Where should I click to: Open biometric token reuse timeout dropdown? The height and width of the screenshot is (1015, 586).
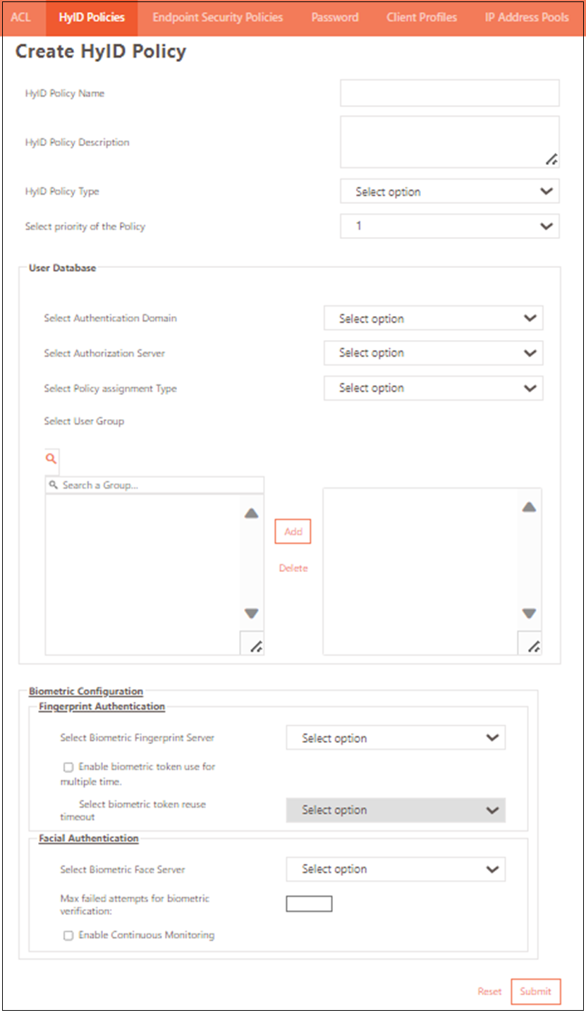tap(396, 810)
